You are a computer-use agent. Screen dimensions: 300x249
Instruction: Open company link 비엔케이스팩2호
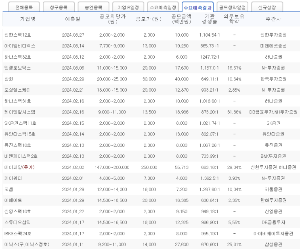point(21,156)
